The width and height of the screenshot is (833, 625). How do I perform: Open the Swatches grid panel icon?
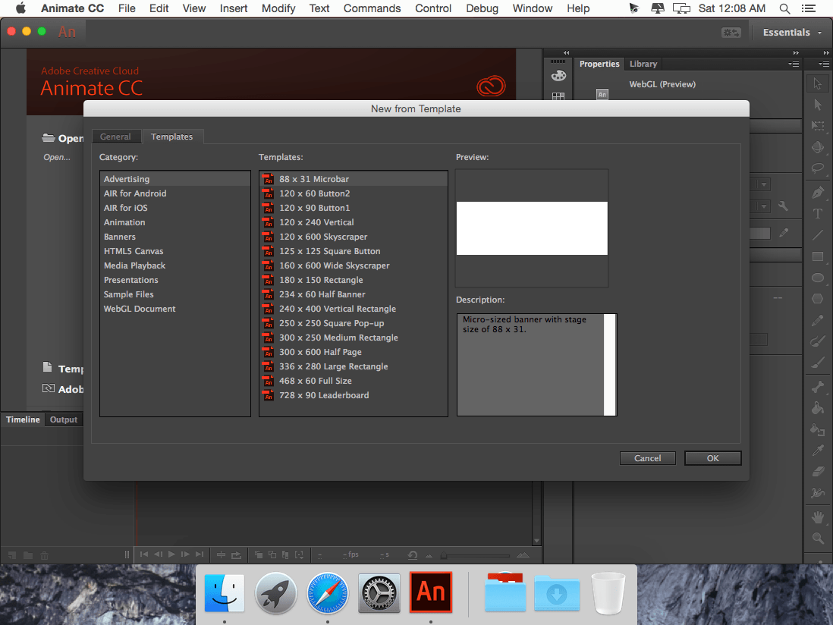point(558,96)
